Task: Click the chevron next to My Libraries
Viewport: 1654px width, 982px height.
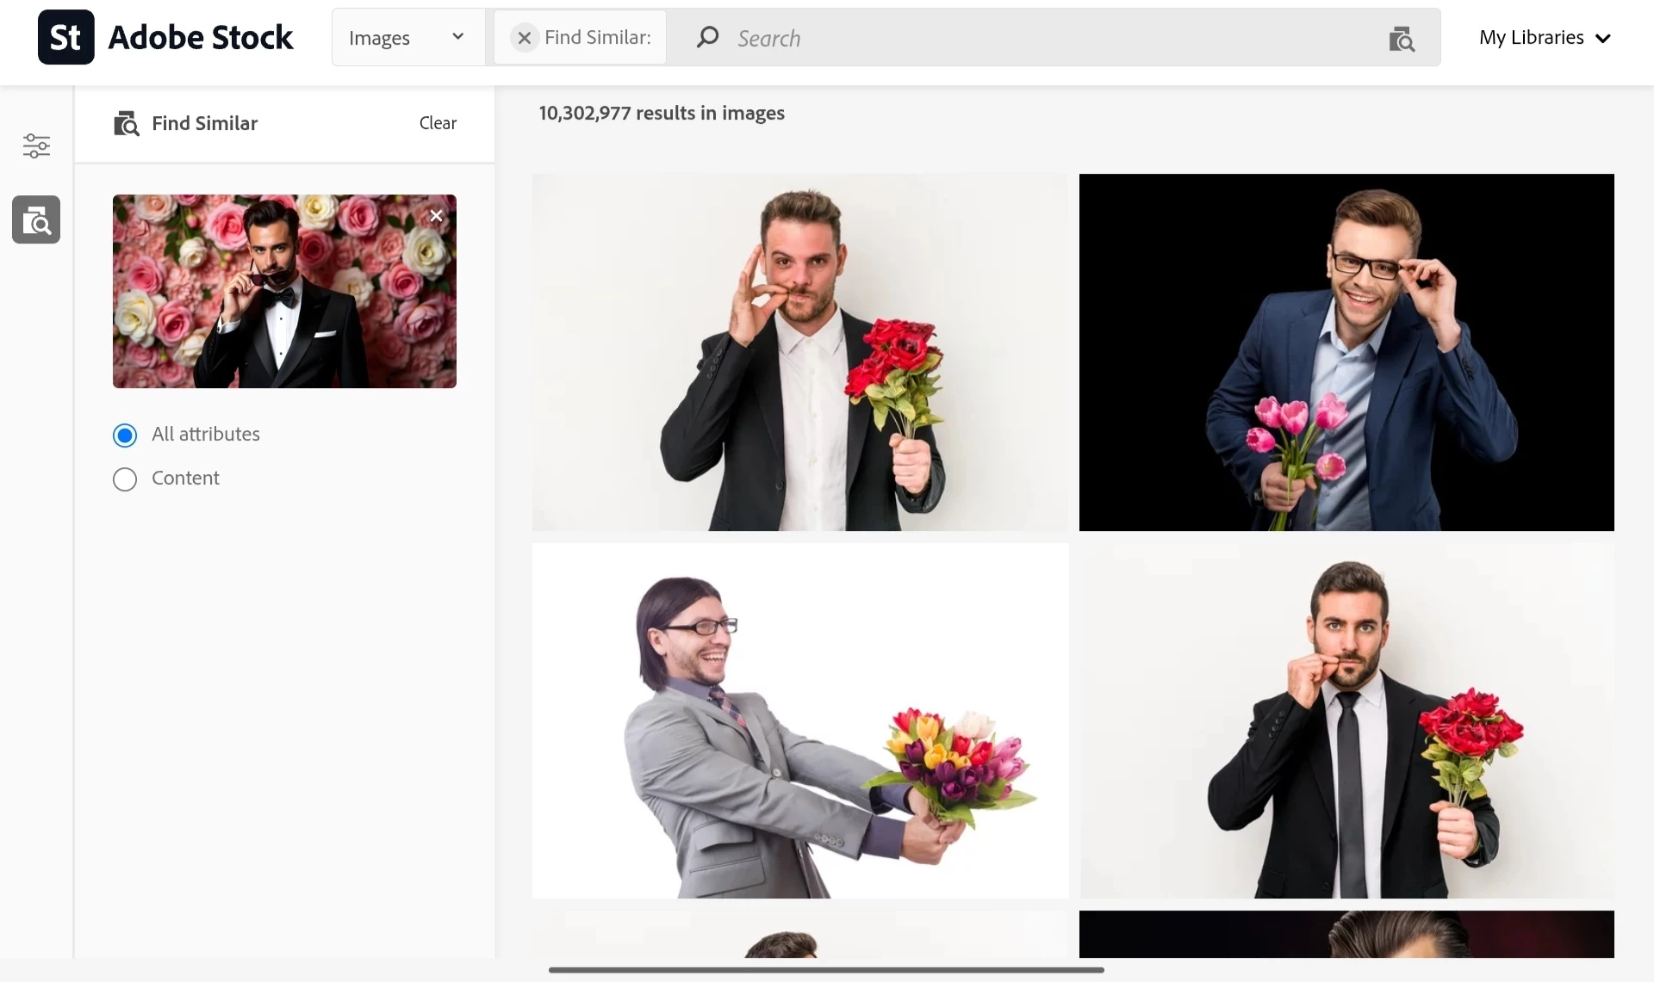Action: coord(1603,39)
